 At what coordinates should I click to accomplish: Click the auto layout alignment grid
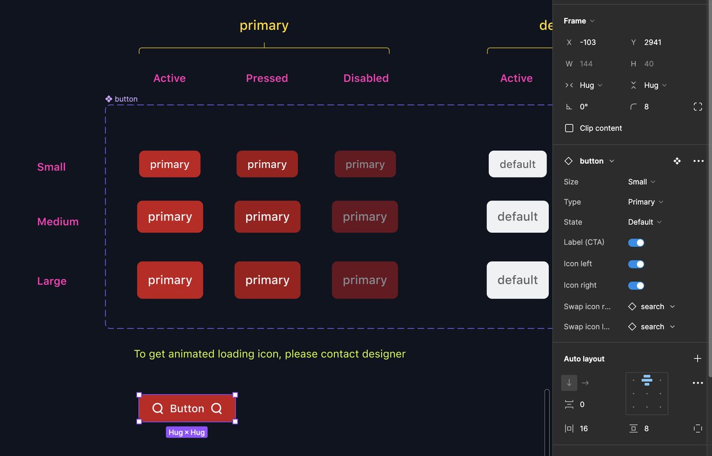tap(647, 394)
